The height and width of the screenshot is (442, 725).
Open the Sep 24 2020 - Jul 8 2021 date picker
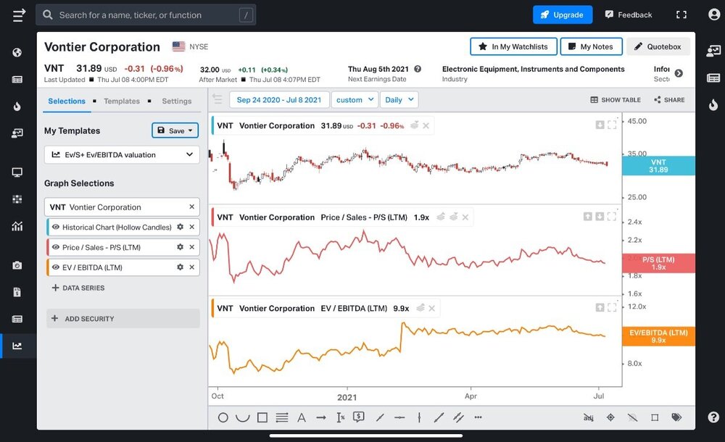click(279, 100)
